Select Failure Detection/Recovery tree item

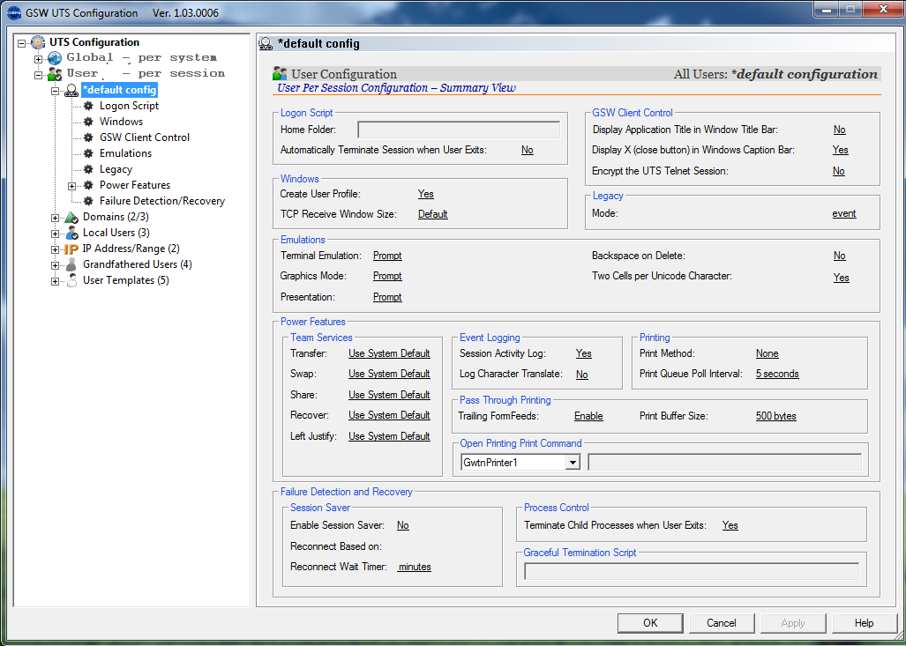click(161, 201)
